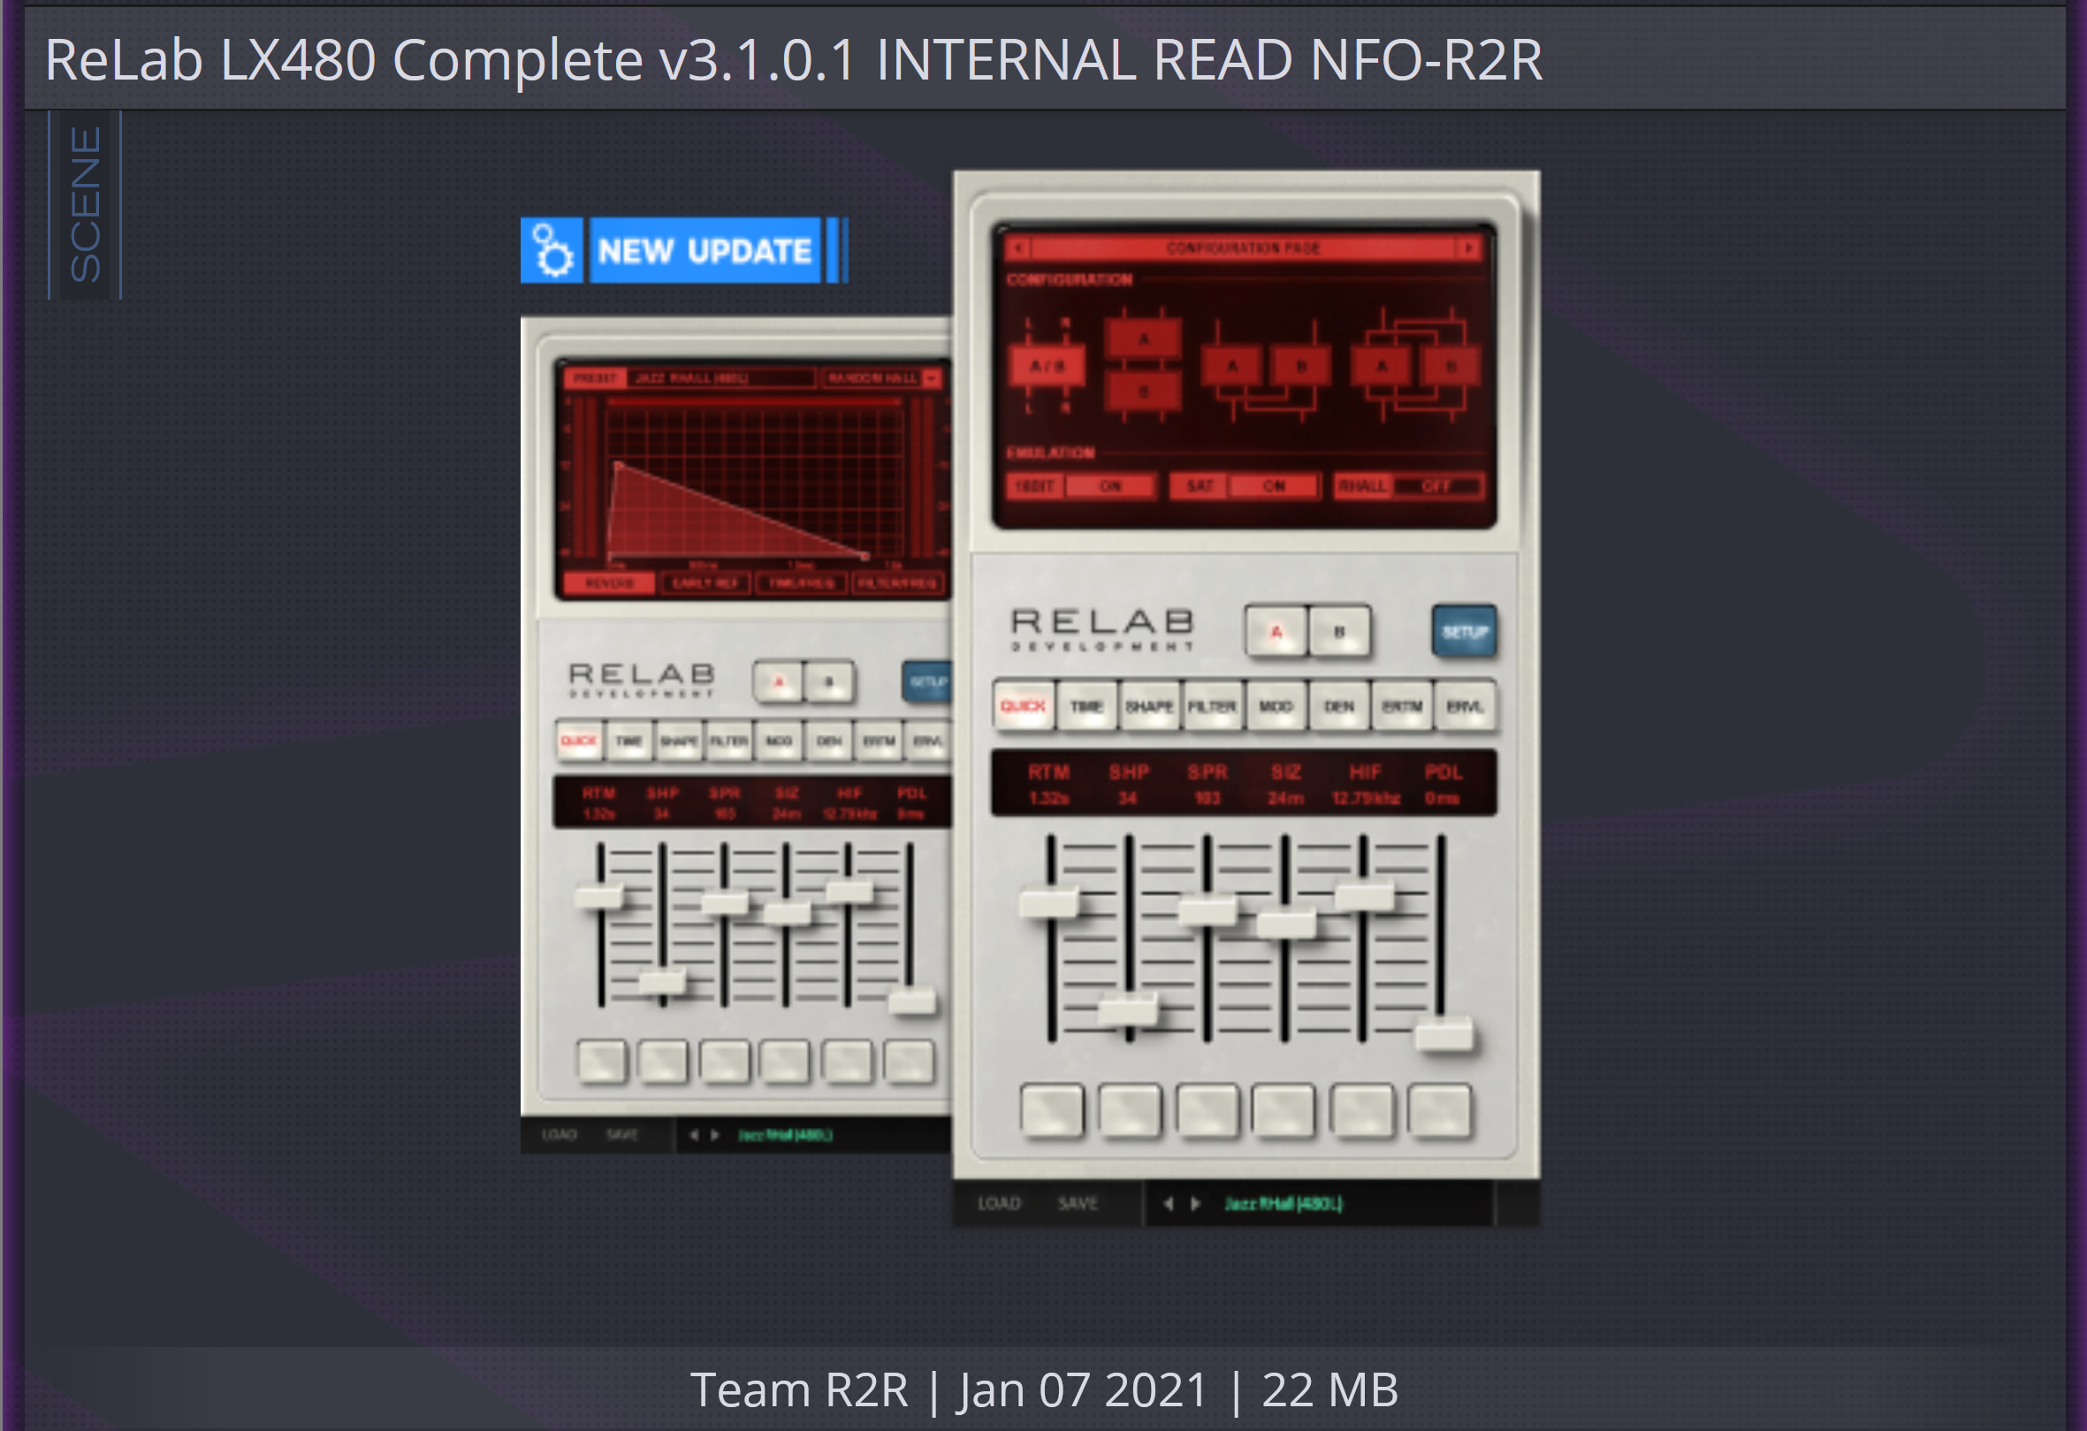Open the FILTER tab on front plugin
2087x1431 pixels.
1212,706
